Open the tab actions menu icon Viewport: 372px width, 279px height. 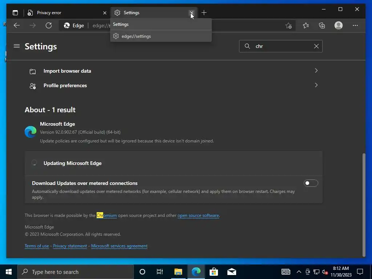tap(15, 13)
